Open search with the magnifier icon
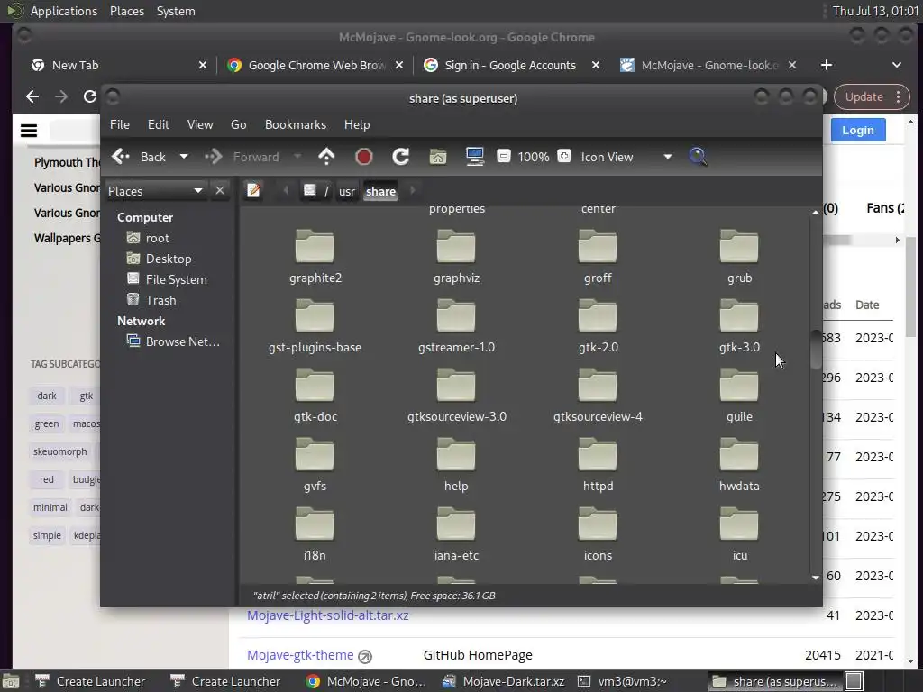The width and height of the screenshot is (923, 692). (698, 157)
